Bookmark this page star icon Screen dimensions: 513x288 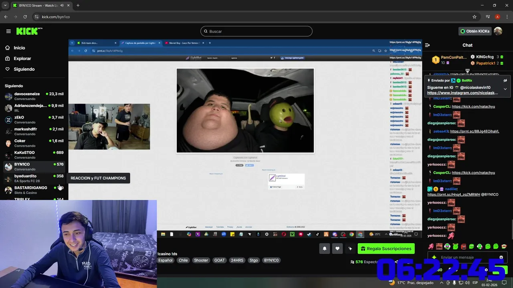(x=475, y=17)
